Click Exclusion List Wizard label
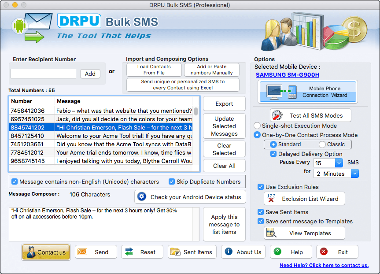Image resolution: width=380 pixels, height=274 pixels. tap(310, 199)
